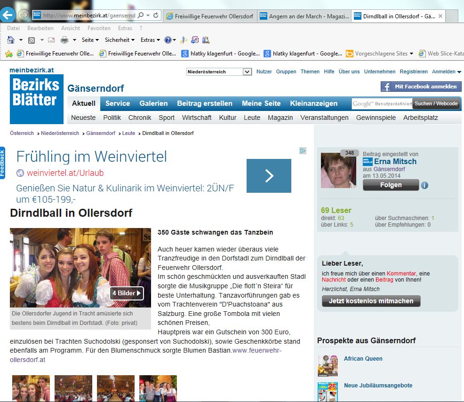Open the Sicherheit toolbar dropdown

(x=120, y=40)
